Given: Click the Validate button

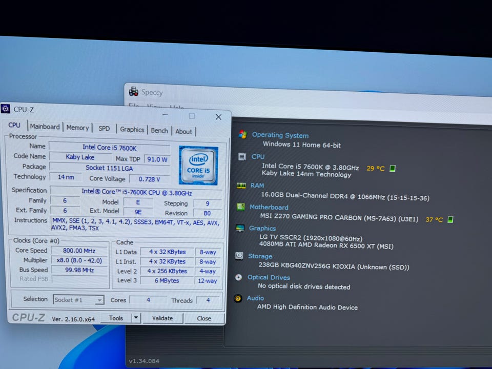Looking at the screenshot, I should click(162, 318).
